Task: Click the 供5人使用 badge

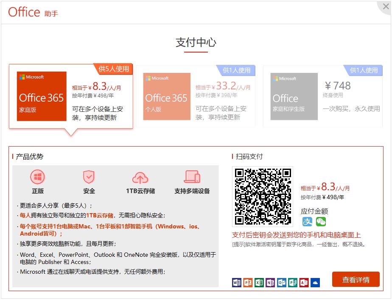Action: point(113,69)
